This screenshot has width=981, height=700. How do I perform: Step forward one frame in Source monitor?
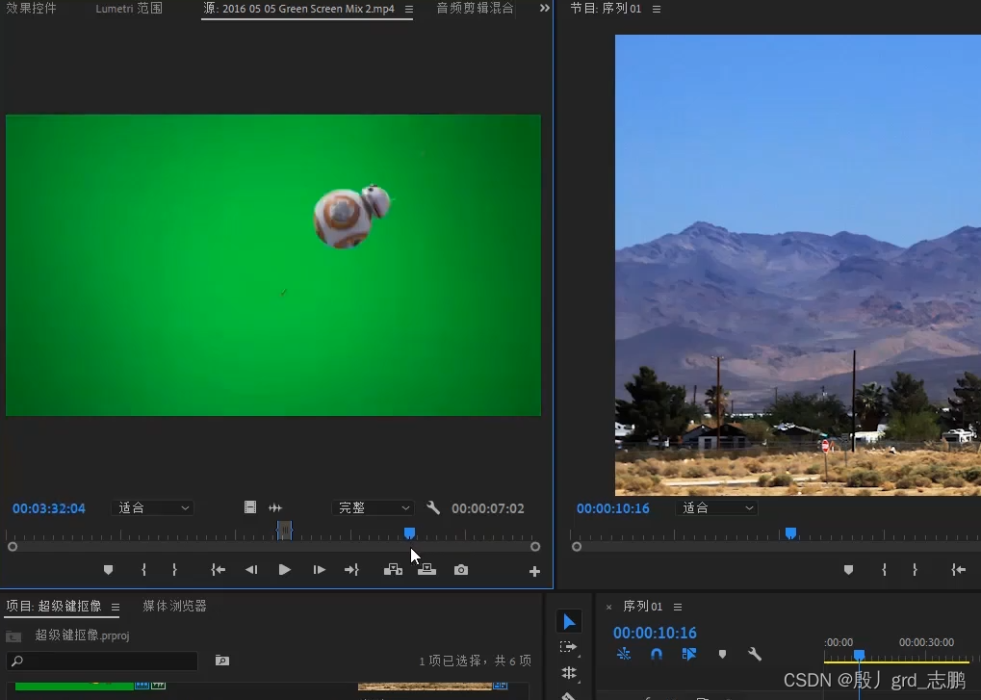pyautogui.click(x=319, y=570)
